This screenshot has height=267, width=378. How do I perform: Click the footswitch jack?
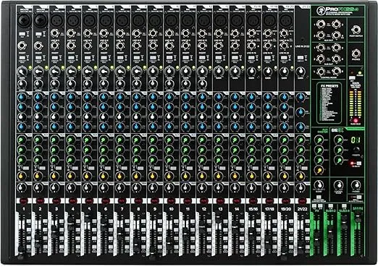pos(356,30)
